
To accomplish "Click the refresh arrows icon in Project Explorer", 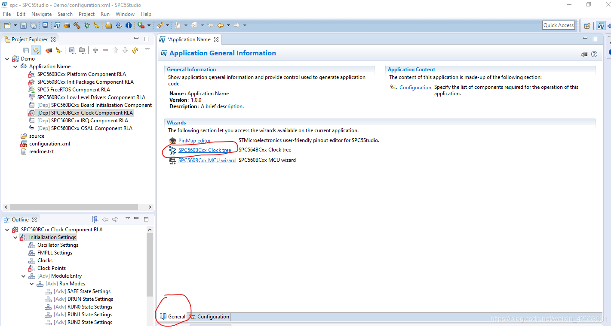I will (x=135, y=50).
